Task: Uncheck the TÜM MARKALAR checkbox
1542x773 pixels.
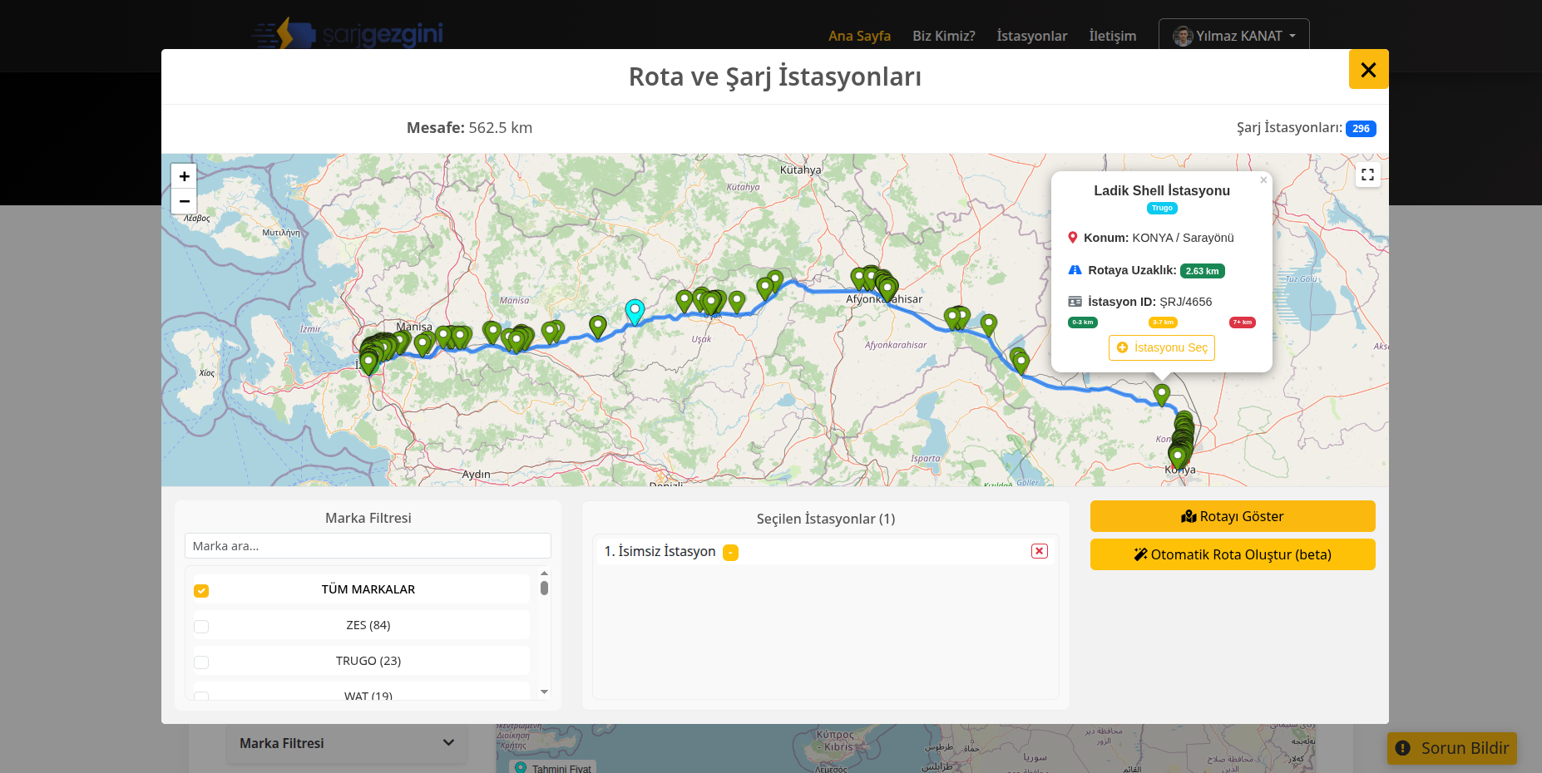Action: click(201, 591)
